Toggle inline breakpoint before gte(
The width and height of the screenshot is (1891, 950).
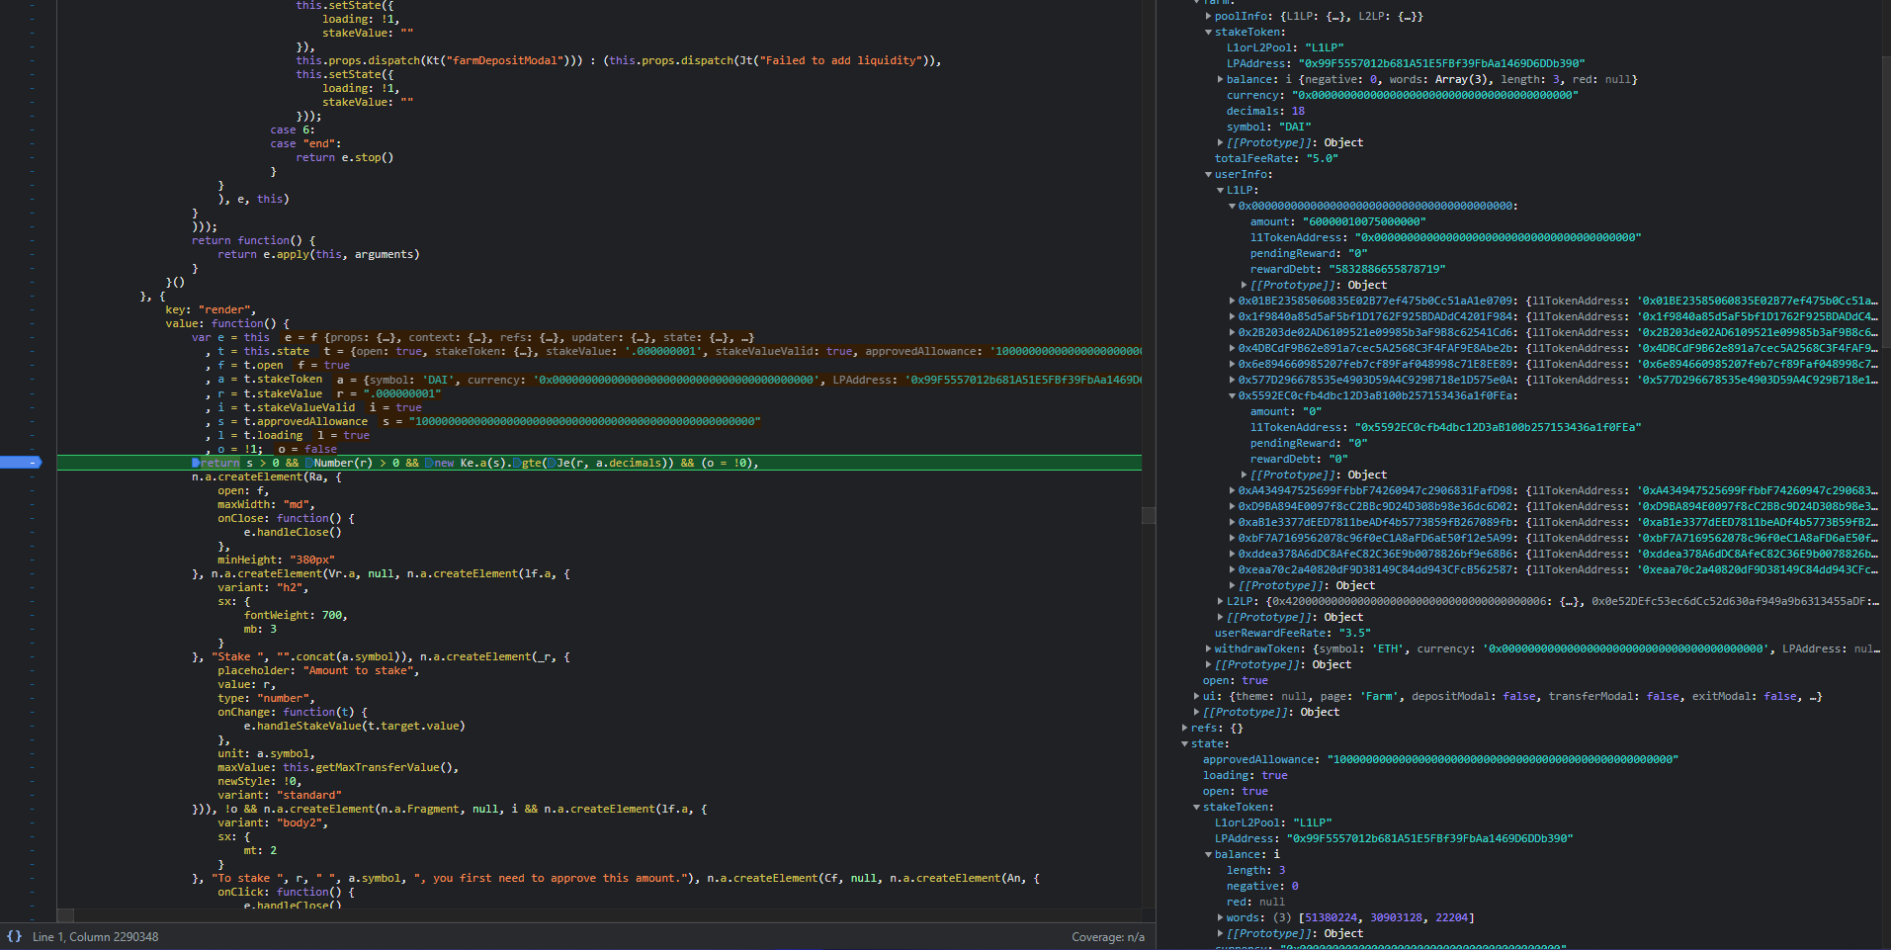tap(517, 463)
